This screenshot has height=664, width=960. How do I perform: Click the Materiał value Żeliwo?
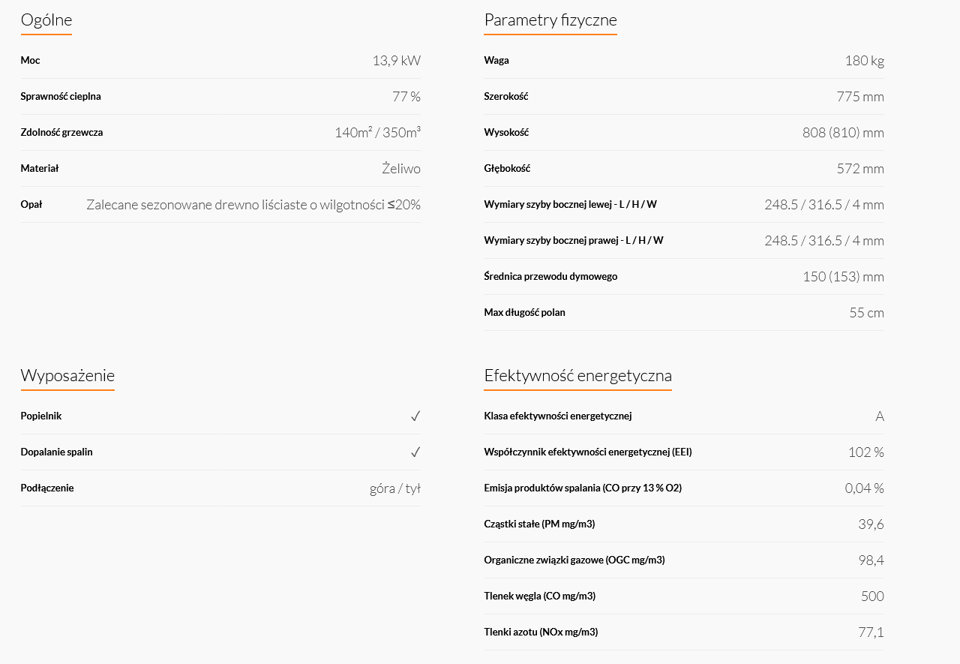(401, 168)
